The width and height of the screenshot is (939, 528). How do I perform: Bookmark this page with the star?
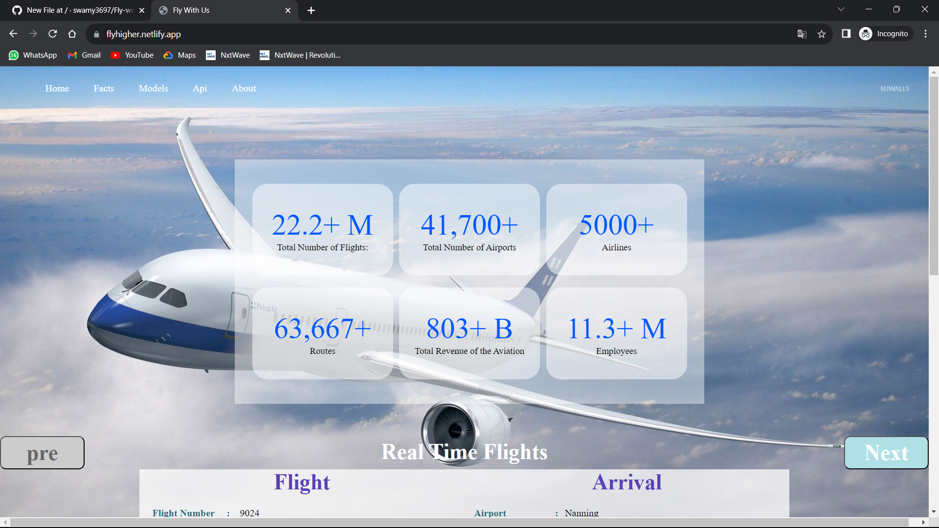point(822,34)
